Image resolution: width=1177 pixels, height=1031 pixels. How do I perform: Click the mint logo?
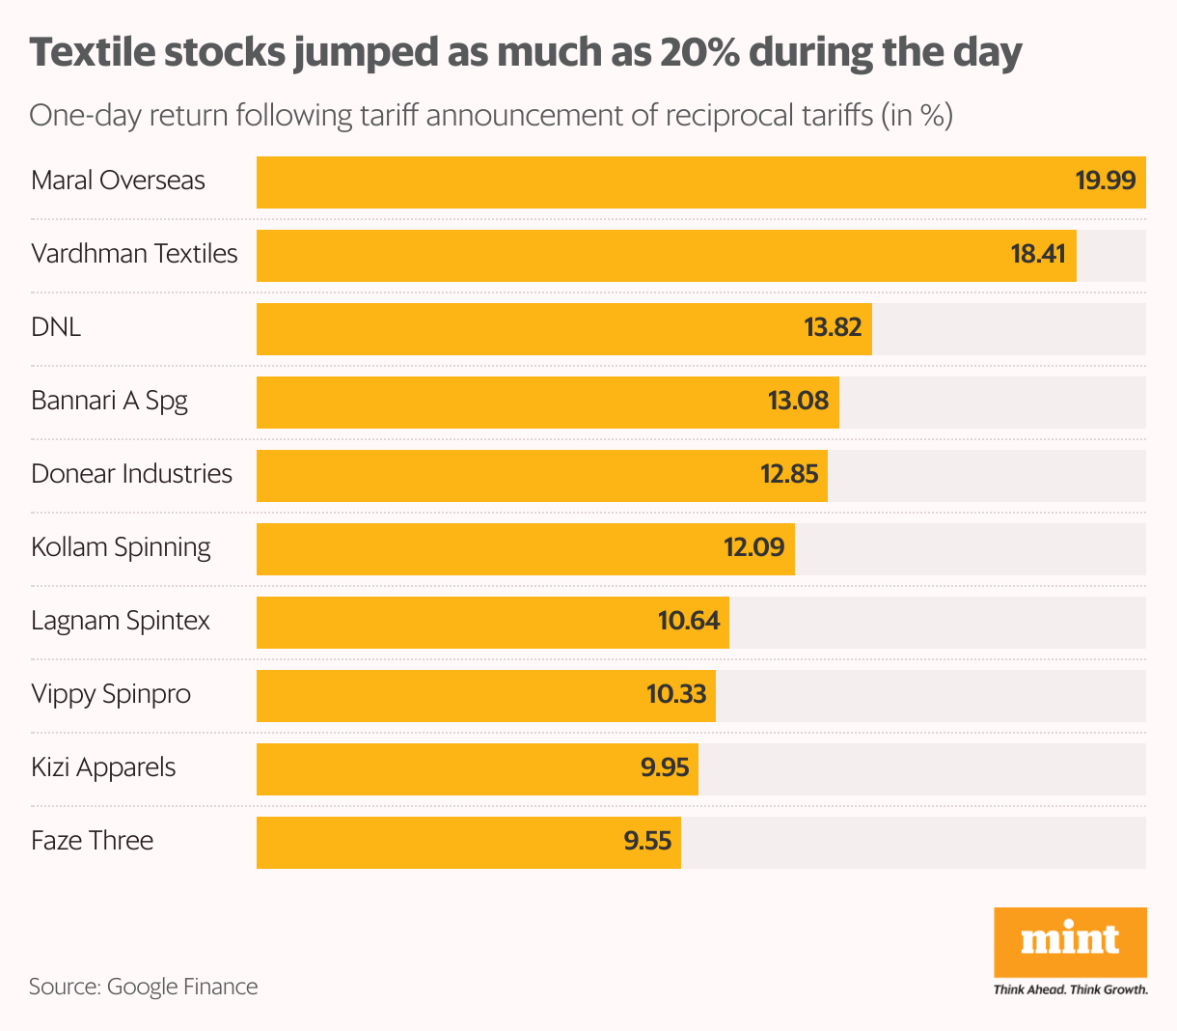(x=1070, y=941)
